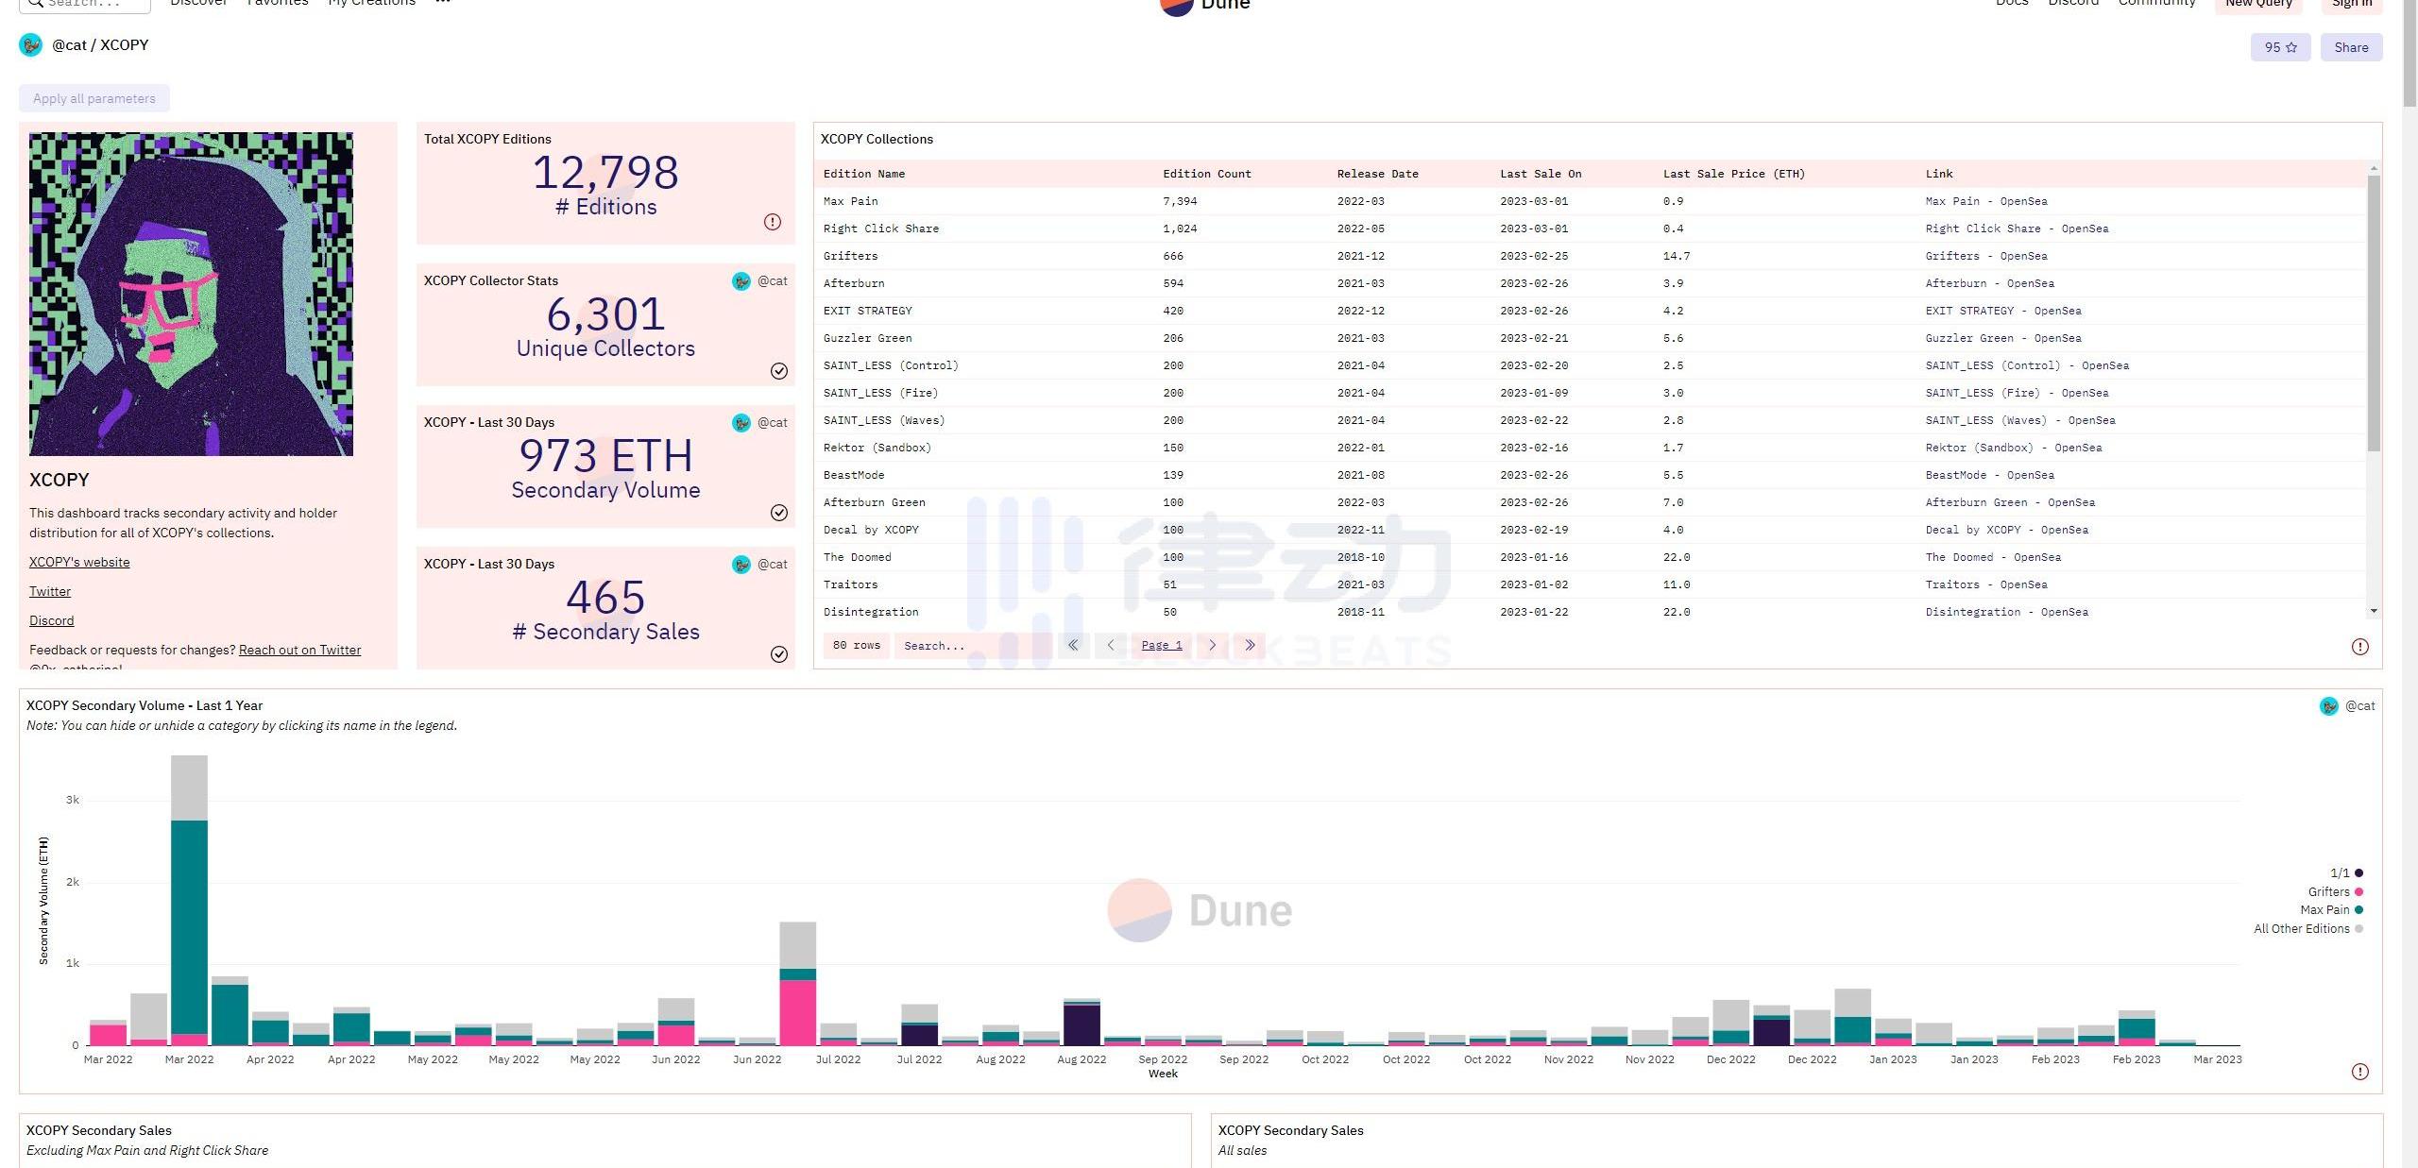Screen dimensions: 2418x1168
Task: Open the warning icon on Total XCOPY Editions
Action: coord(773,222)
